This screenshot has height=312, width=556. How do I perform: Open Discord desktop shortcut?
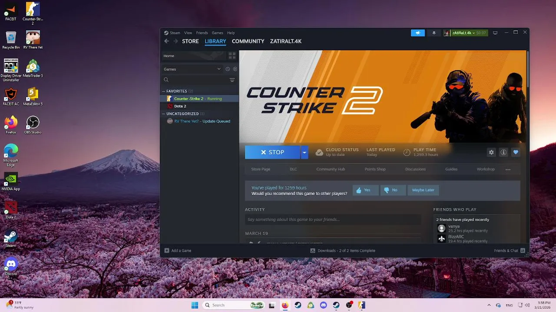[x=11, y=266]
